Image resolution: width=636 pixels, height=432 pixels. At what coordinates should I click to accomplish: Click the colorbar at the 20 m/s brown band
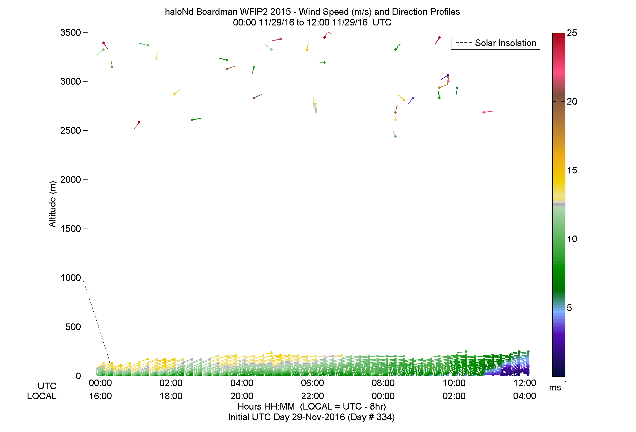tap(559, 102)
